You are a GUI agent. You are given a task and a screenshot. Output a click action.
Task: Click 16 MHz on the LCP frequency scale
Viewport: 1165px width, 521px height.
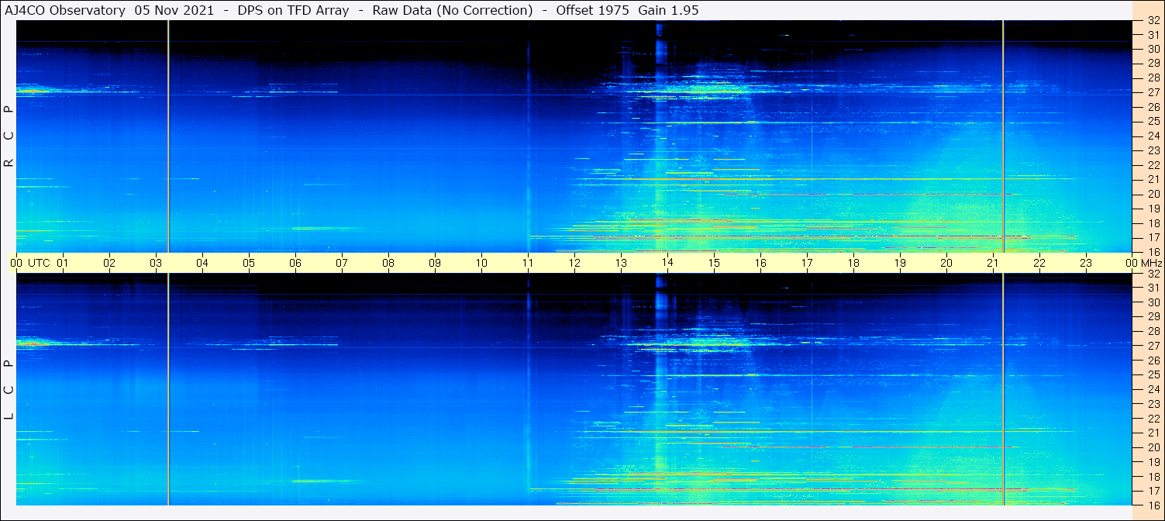pyautogui.click(x=1153, y=505)
